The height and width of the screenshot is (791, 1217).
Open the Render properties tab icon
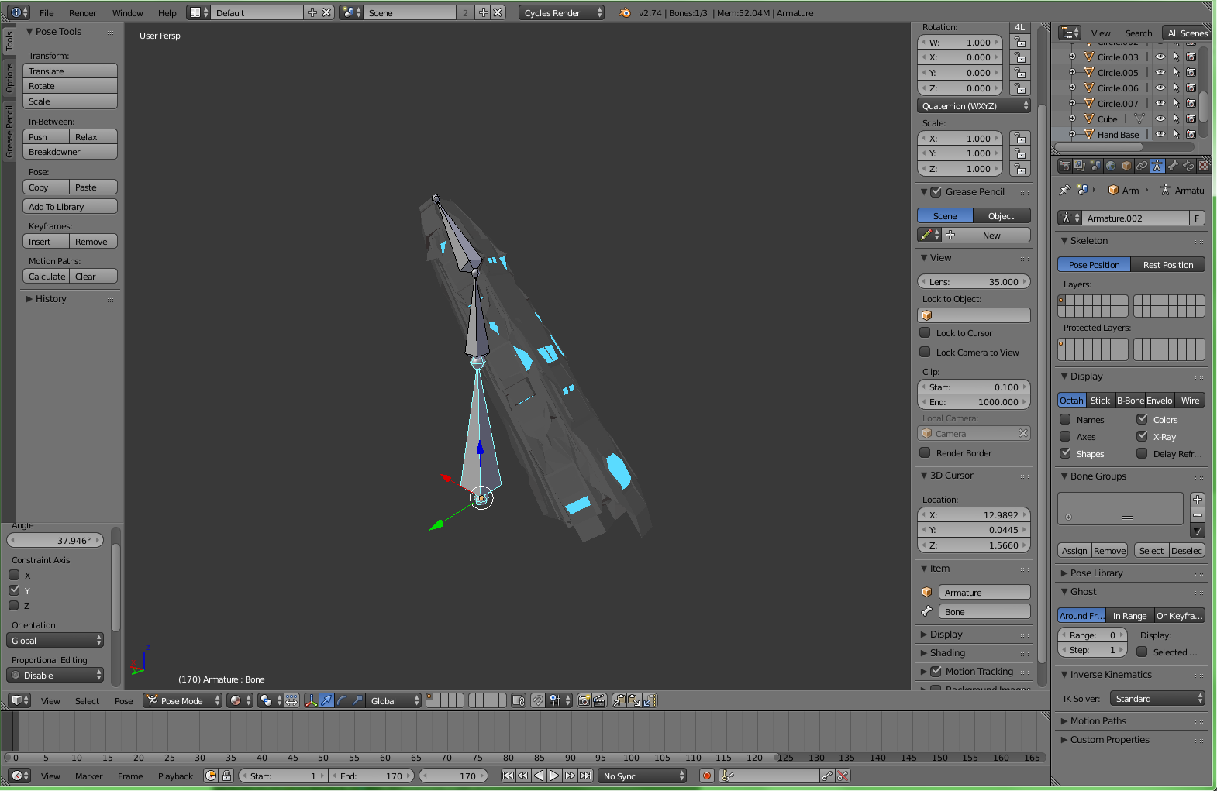pyautogui.click(x=1065, y=166)
